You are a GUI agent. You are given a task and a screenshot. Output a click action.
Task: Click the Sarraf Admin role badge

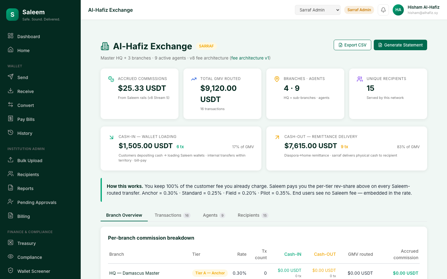click(359, 10)
